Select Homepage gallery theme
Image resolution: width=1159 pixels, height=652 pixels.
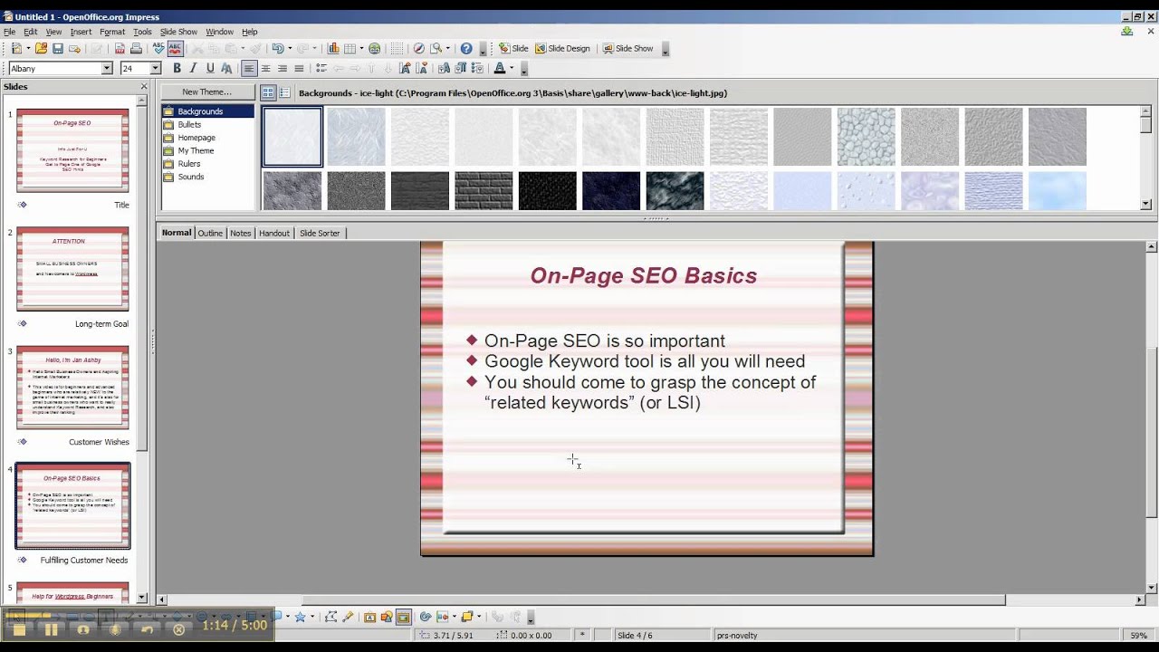tap(196, 138)
